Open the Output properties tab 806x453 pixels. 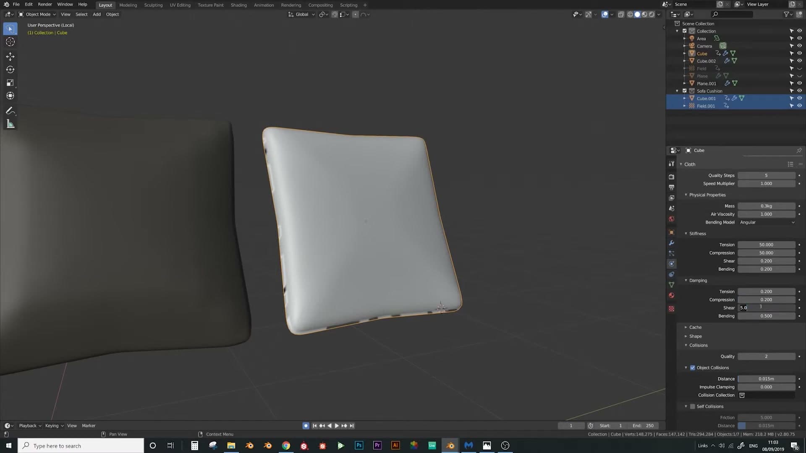click(x=671, y=187)
